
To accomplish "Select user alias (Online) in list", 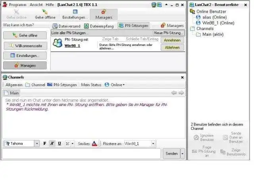I will click(x=211, y=17).
